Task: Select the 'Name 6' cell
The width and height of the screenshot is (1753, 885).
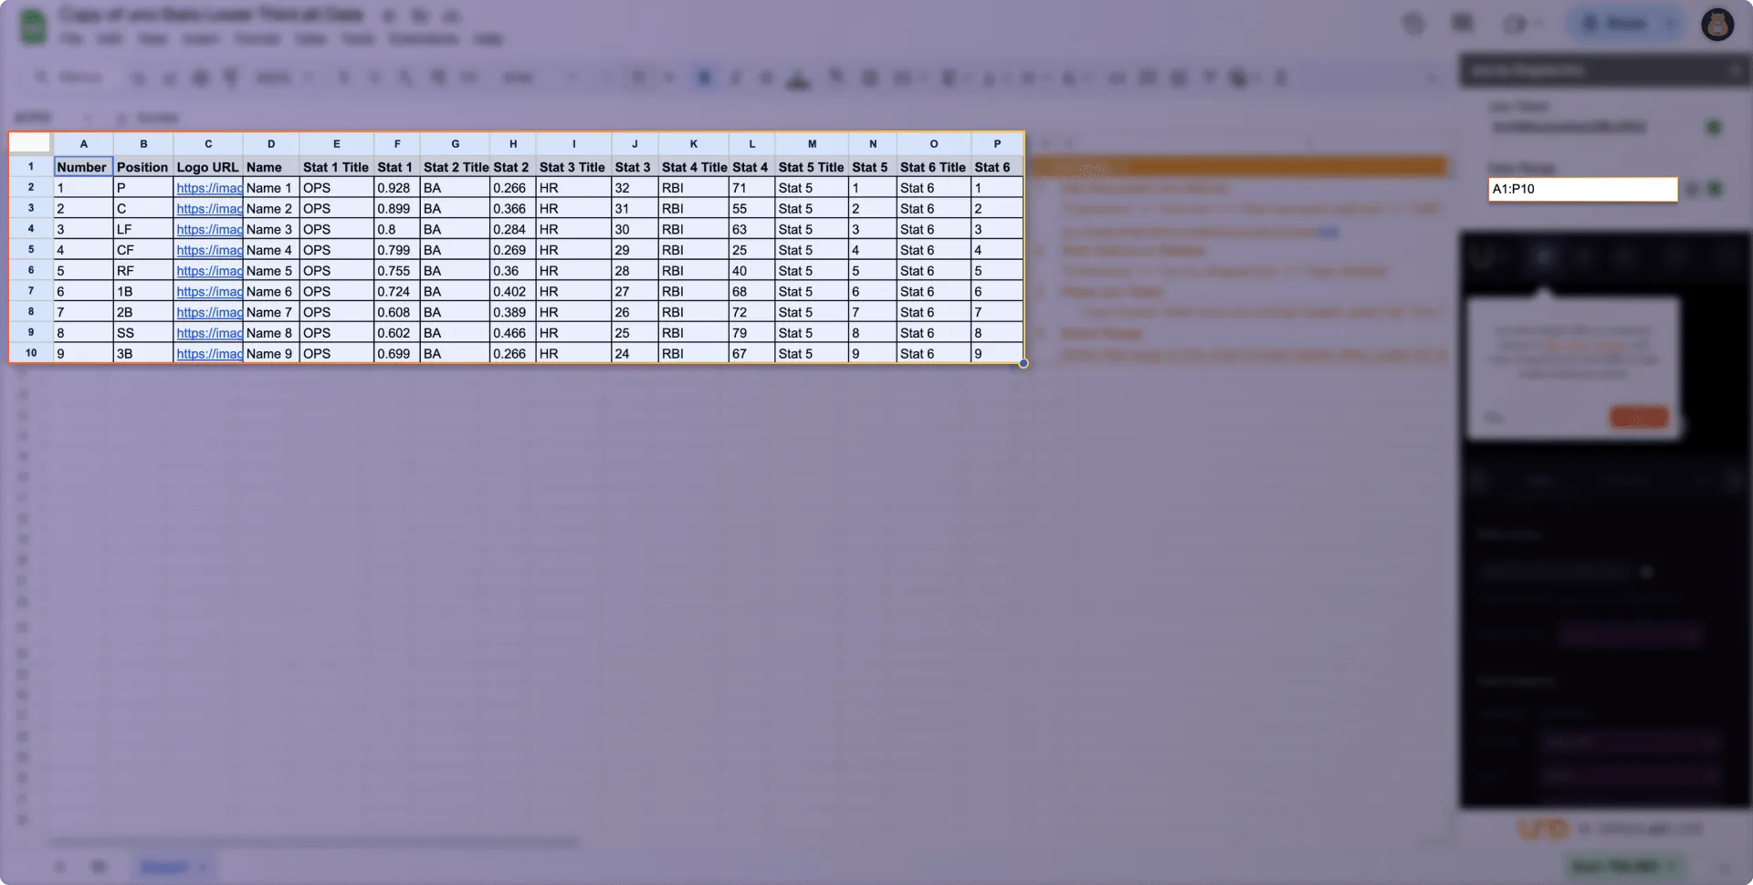Action: pyautogui.click(x=271, y=292)
